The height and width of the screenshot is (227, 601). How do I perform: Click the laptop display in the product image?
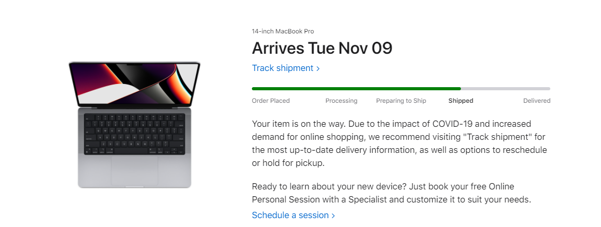(x=134, y=83)
